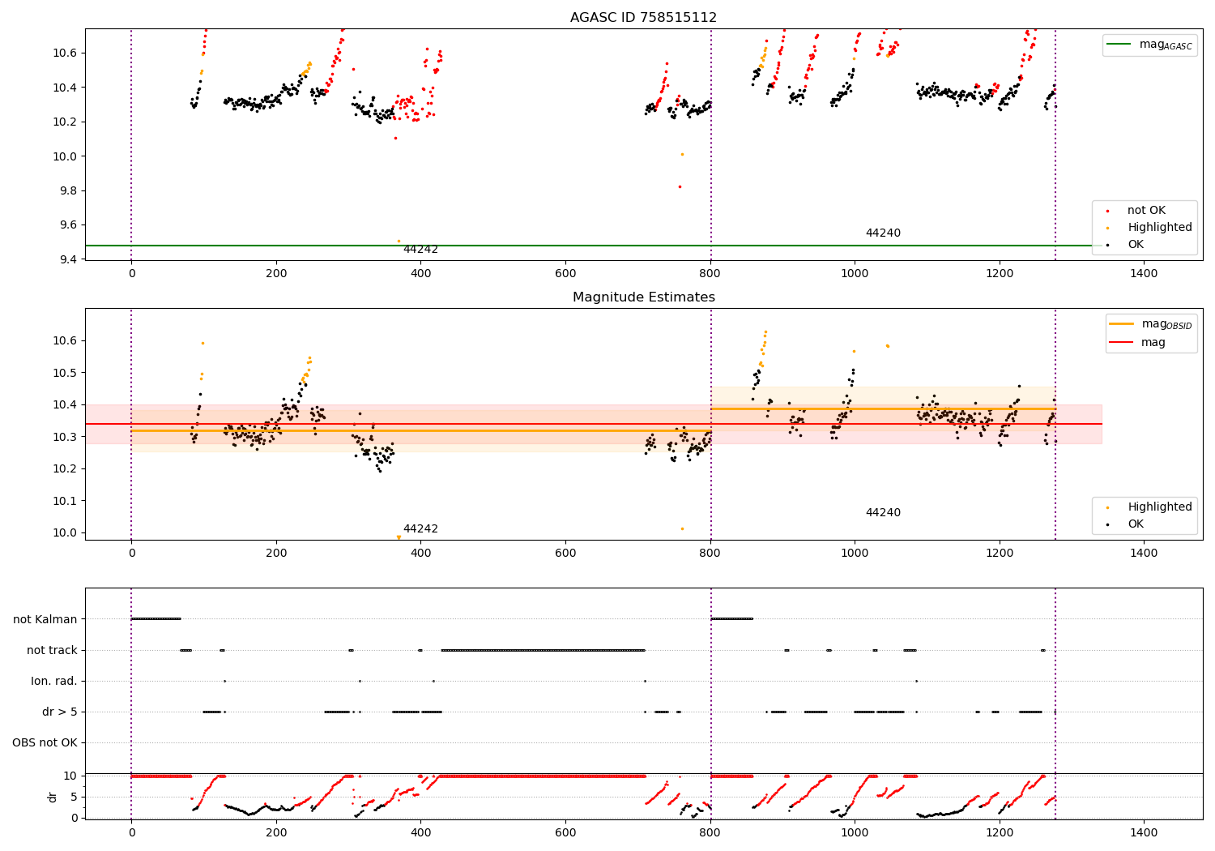Click the plot title 'AGASC ID 758515112'
Viewport: 1215px width, 851px height.
point(643,18)
